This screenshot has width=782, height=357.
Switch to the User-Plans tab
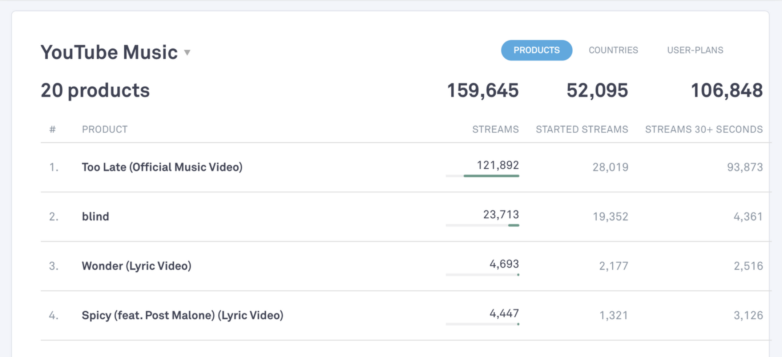[695, 50]
